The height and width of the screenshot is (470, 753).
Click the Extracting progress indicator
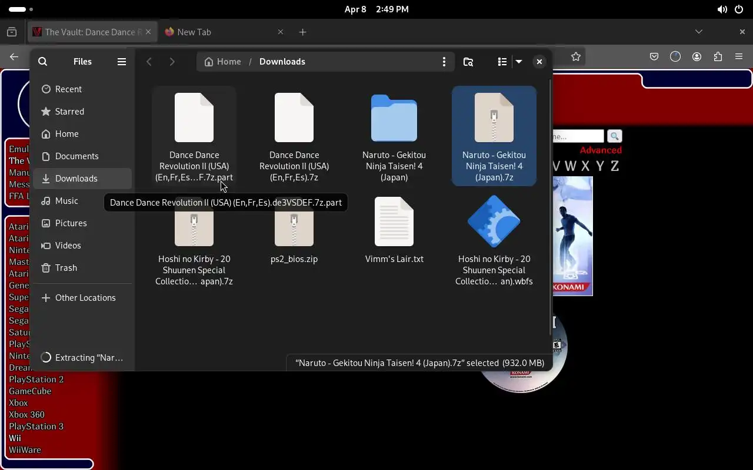pos(82,358)
